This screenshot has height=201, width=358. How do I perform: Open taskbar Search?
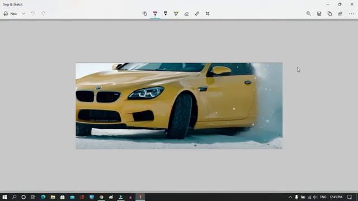pyautogui.click(x=14, y=197)
